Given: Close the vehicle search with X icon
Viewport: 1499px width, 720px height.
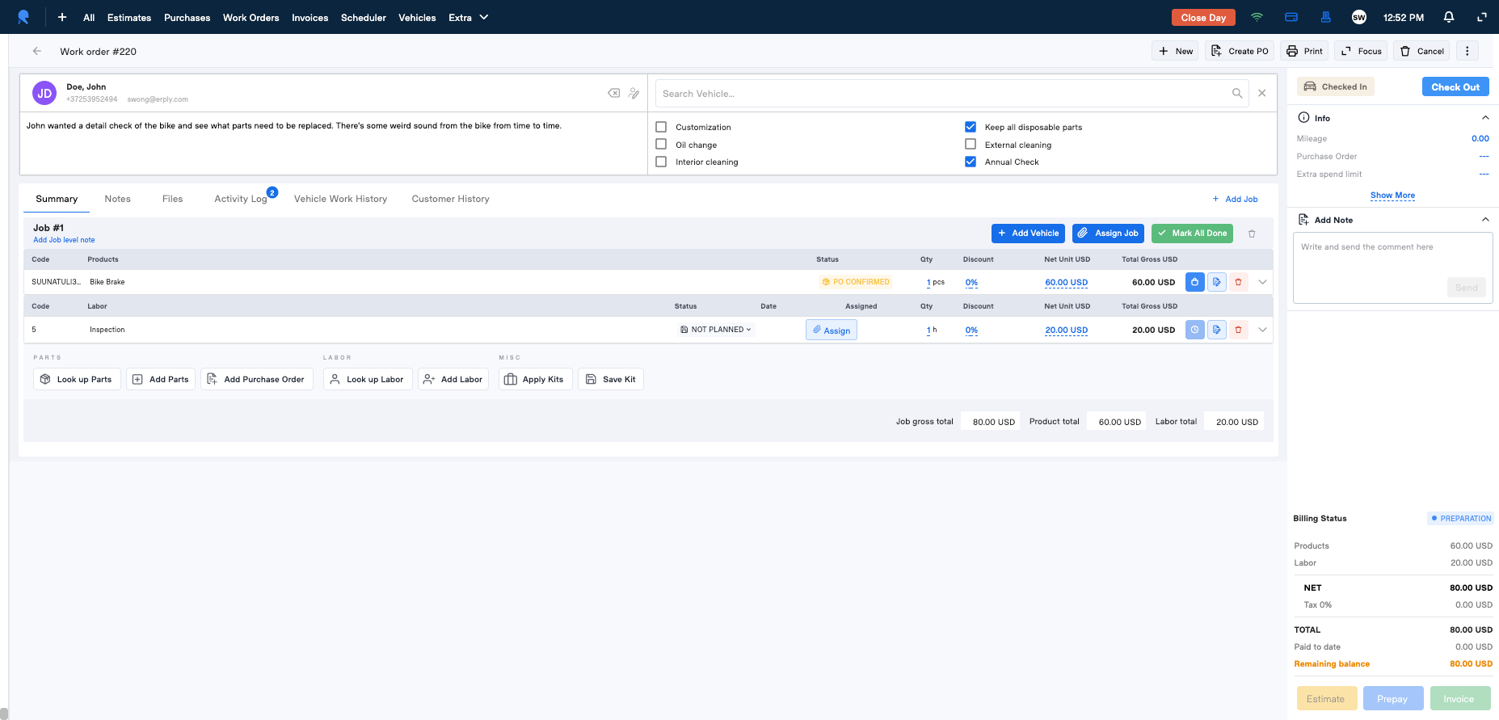Looking at the screenshot, I should point(1262,93).
